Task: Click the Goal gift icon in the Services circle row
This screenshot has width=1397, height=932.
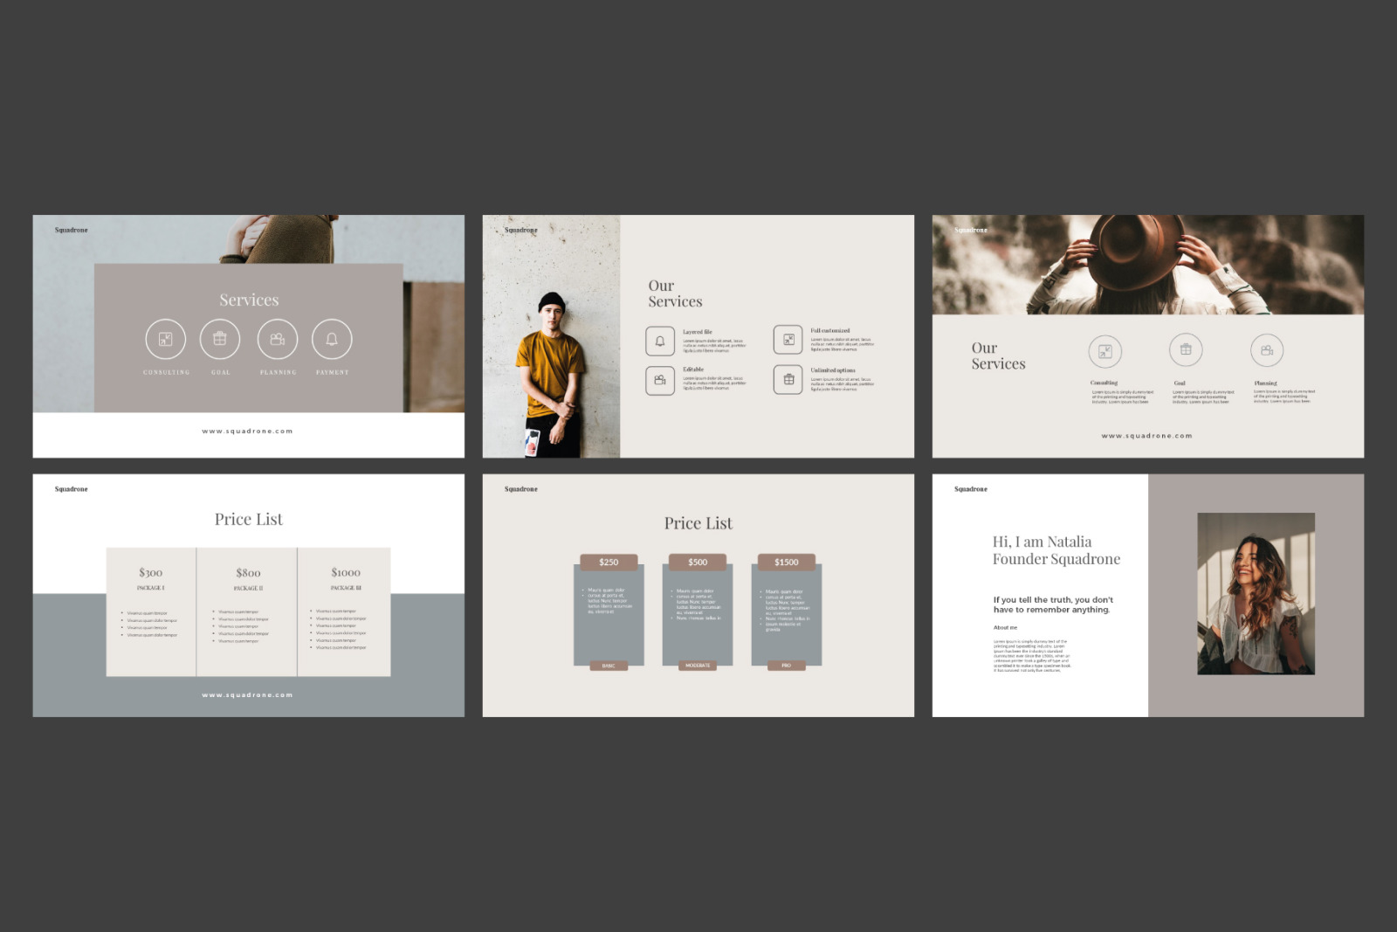Action: pos(220,339)
